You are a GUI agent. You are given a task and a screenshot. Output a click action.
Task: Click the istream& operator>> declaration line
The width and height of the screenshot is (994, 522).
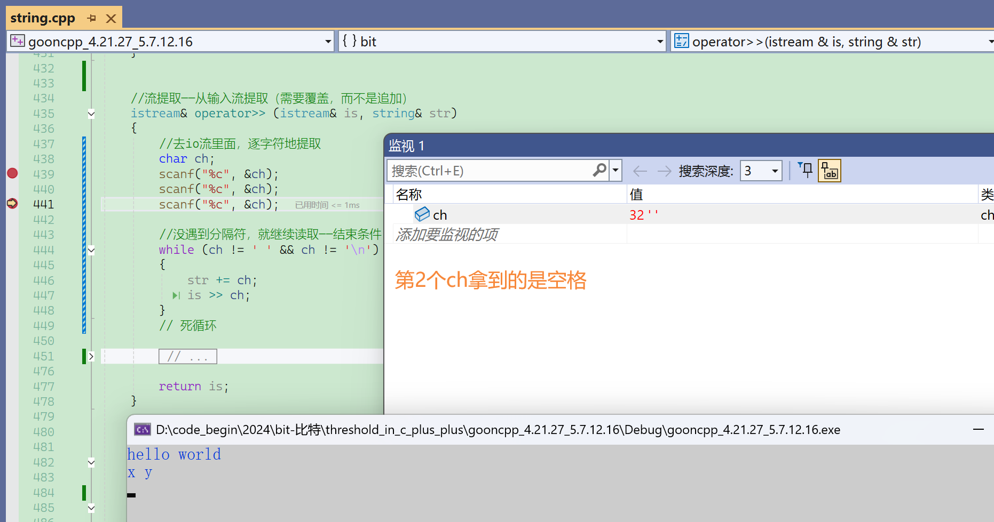click(x=294, y=114)
